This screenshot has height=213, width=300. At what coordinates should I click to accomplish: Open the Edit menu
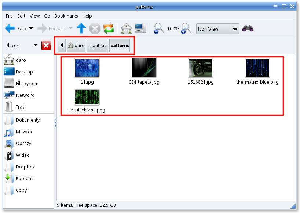[x=21, y=16]
